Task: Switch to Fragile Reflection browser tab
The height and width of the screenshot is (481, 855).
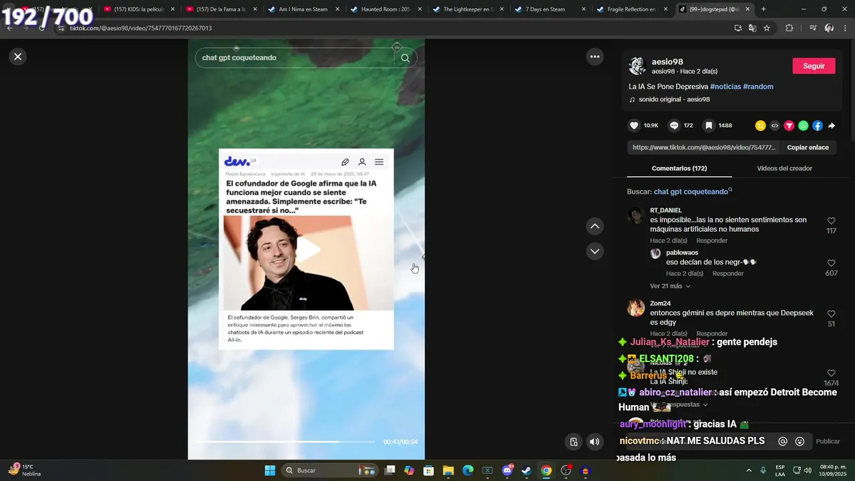Action: click(x=631, y=9)
